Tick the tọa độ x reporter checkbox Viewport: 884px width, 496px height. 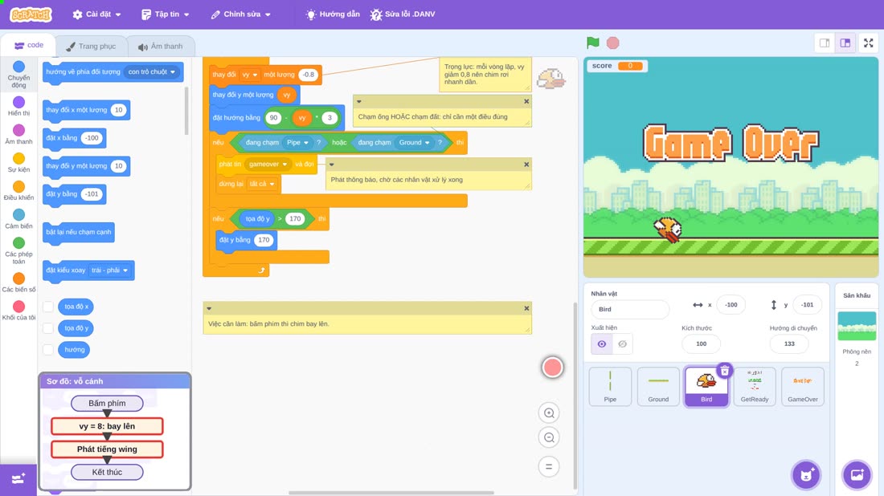(48, 307)
